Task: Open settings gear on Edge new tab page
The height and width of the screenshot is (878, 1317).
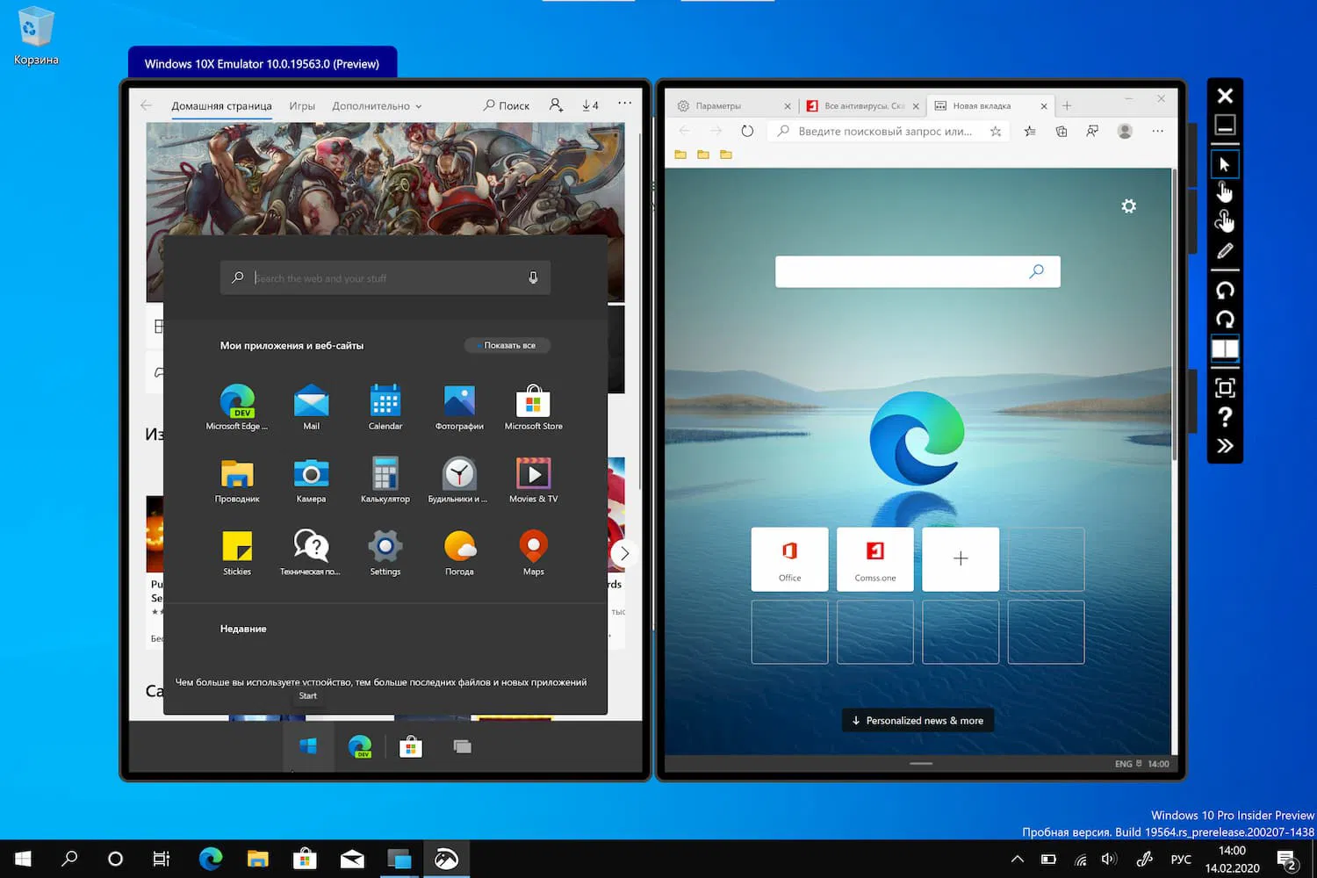Action: 1128,206
